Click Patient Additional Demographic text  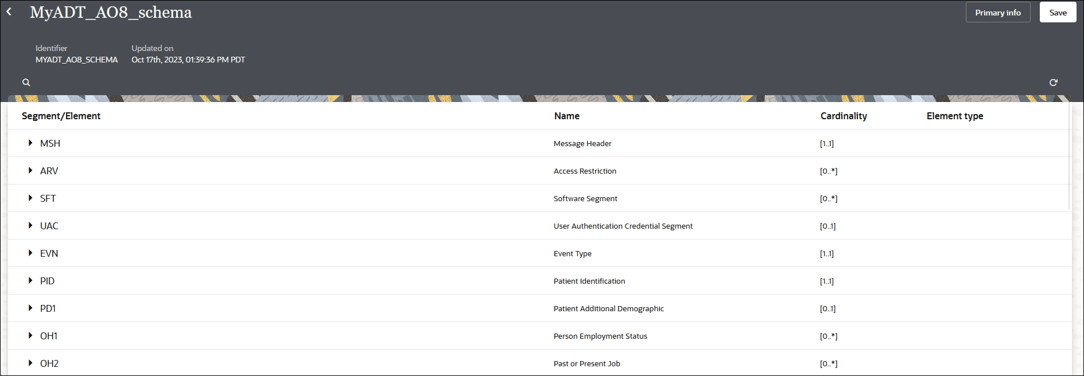click(x=609, y=308)
